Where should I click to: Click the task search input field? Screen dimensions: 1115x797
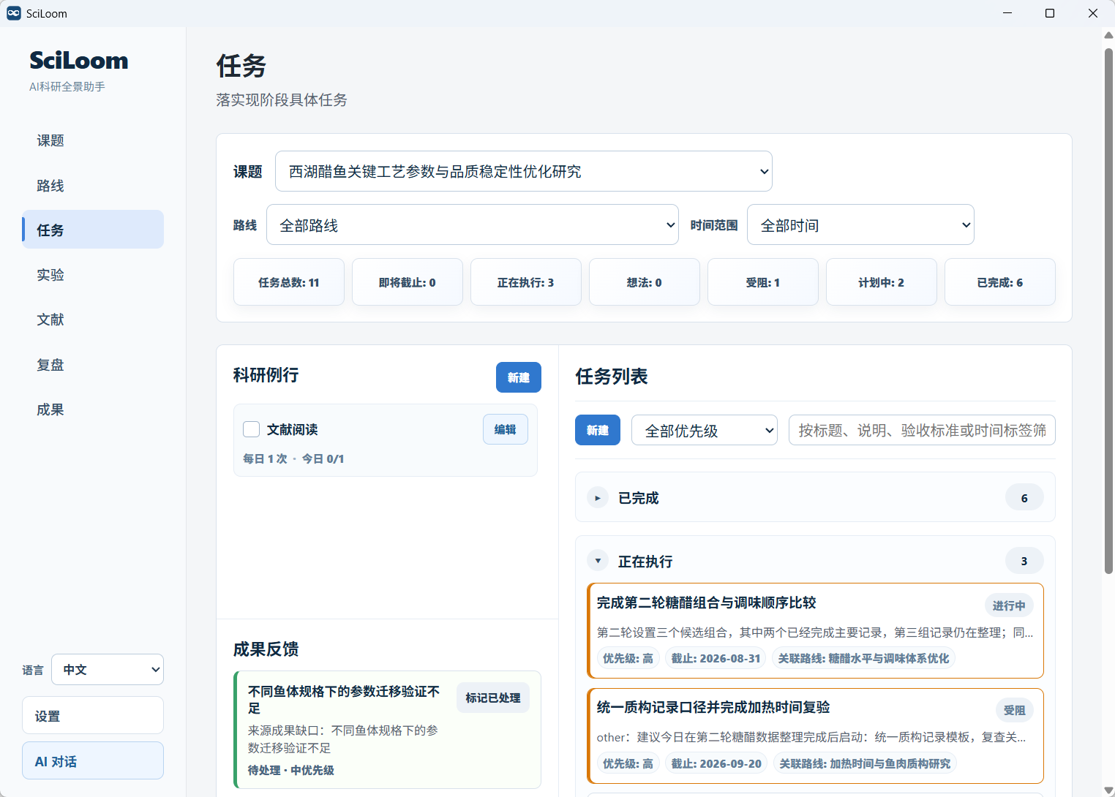point(922,430)
